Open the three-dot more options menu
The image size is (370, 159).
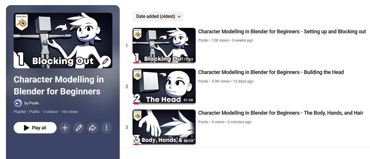[x=106, y=128]
